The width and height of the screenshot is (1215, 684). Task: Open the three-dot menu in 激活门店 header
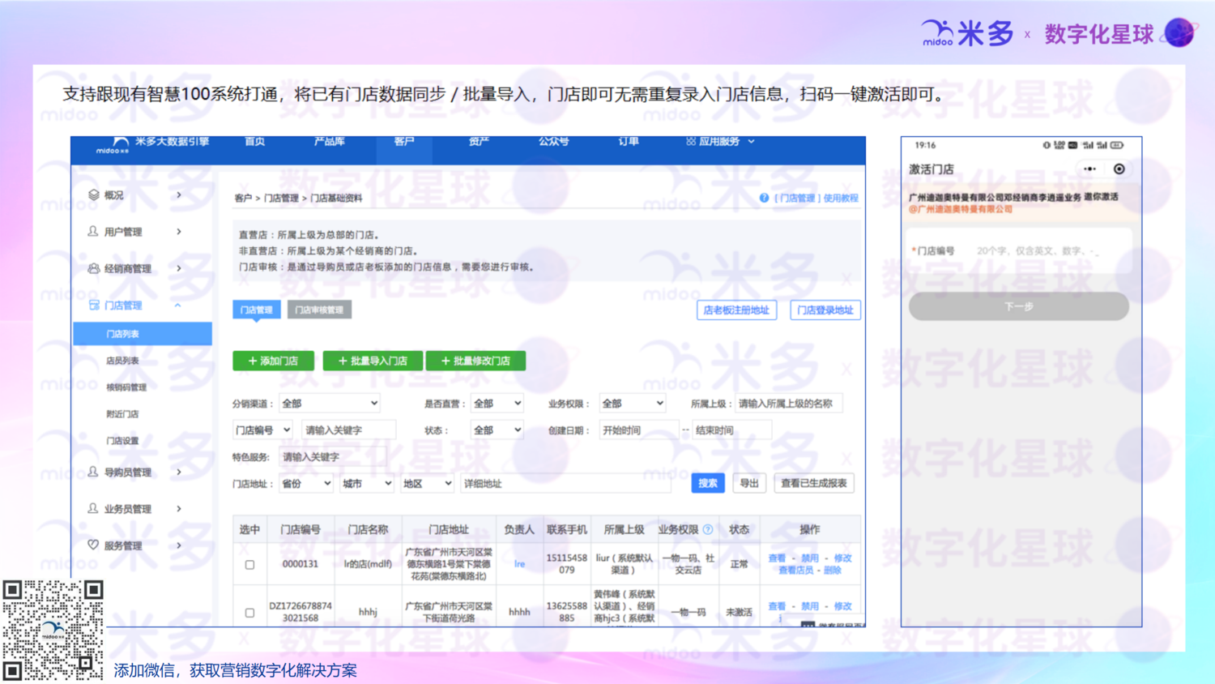pos(1089,169)
